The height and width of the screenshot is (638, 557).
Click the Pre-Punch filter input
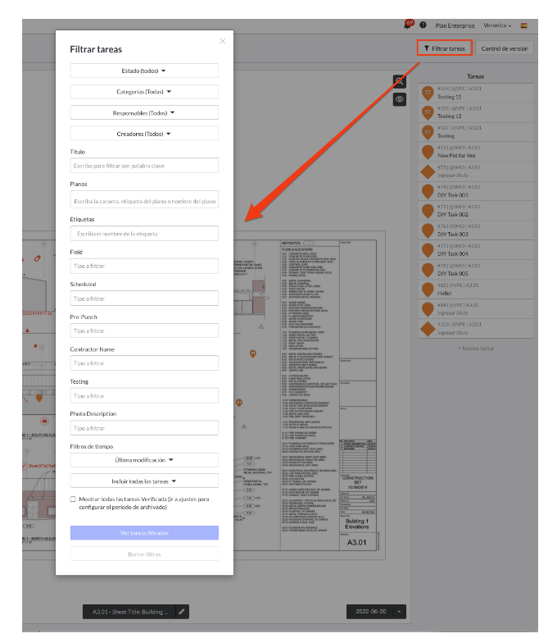pyautogui.click(x=144, y=330)
